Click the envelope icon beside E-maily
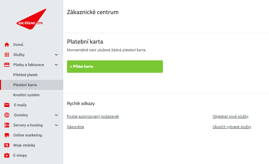Image resolution: width=269 pixels, height=164 pixels. pyautogui.click(x=7, y=105)
